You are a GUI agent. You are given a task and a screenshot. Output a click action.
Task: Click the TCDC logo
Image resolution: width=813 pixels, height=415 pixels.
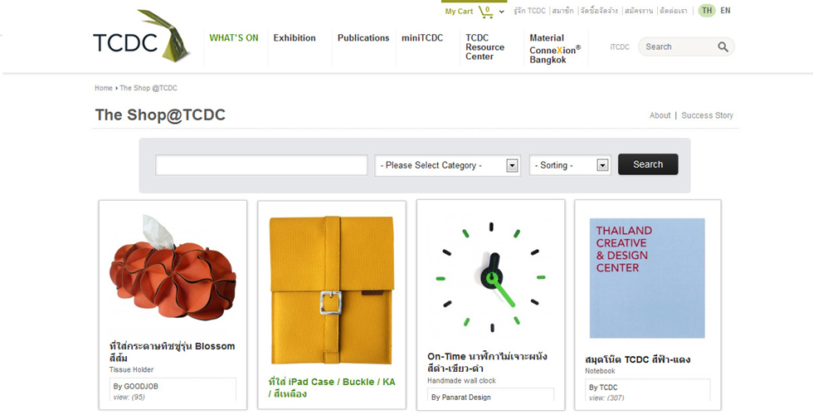(142, 36)
